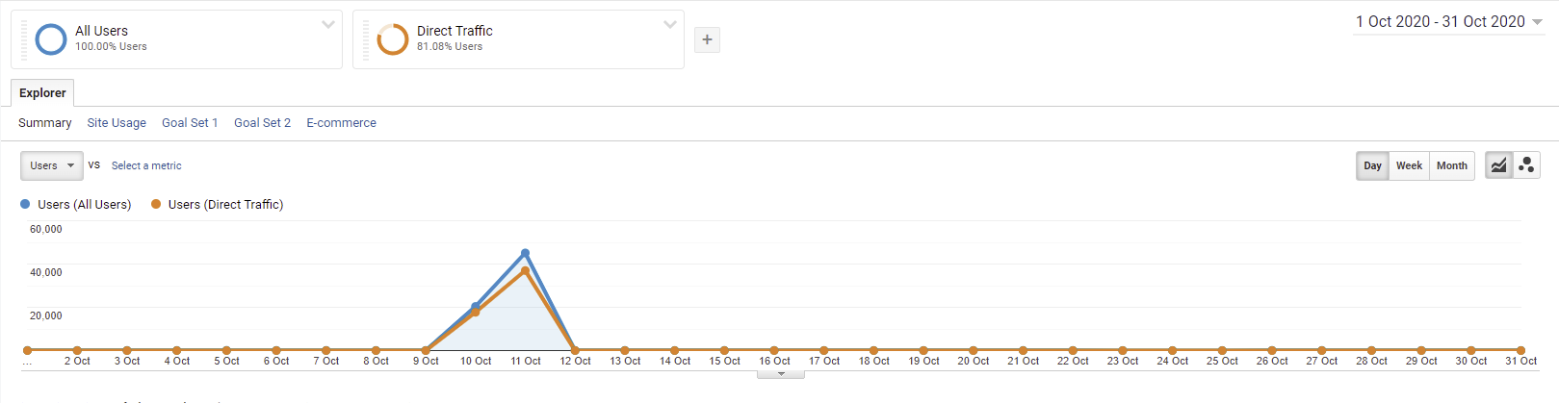
Task: Click the 11 Oct peak data point
Action: point(525,254)
